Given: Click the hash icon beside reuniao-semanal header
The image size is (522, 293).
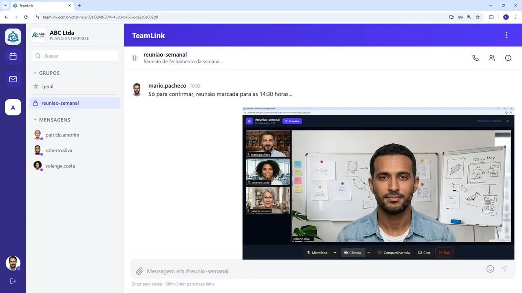Looking at the screenshot, I should click(135, 58).
